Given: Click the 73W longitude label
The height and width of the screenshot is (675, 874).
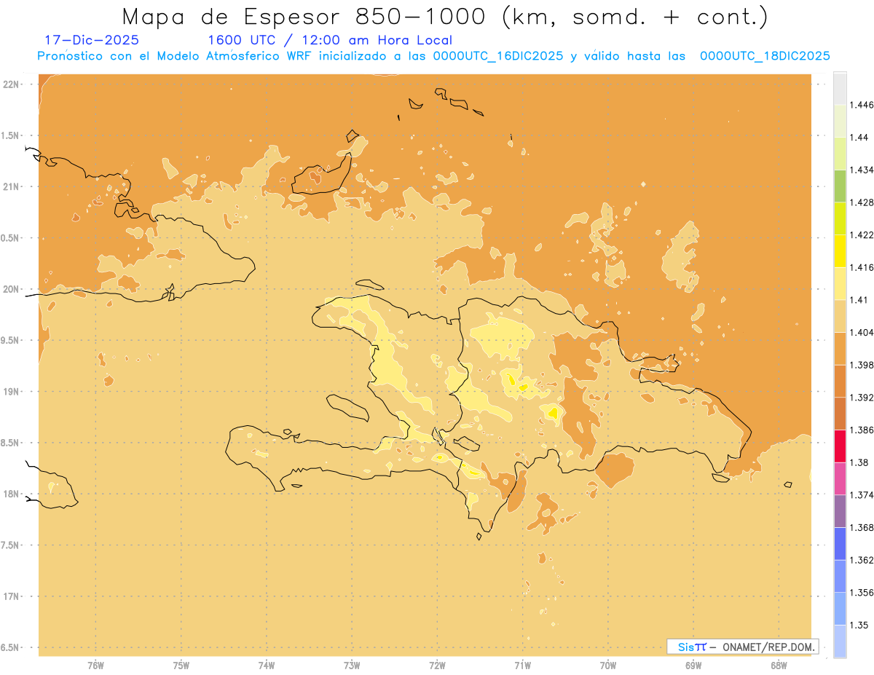Looking at the screenshot, I should click(x=352, y=666).
